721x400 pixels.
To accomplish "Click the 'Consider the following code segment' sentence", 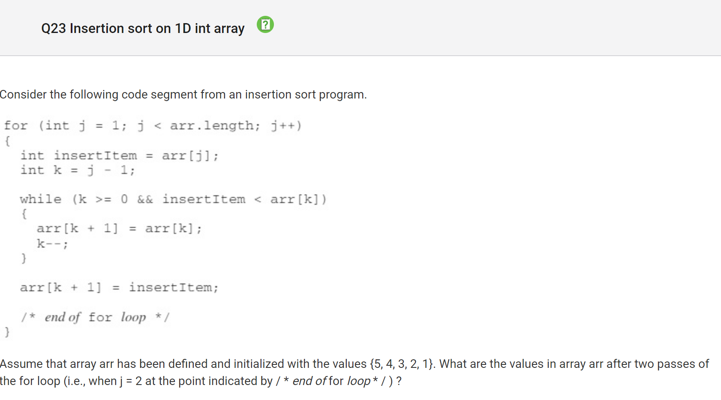I will pos(183,94).
